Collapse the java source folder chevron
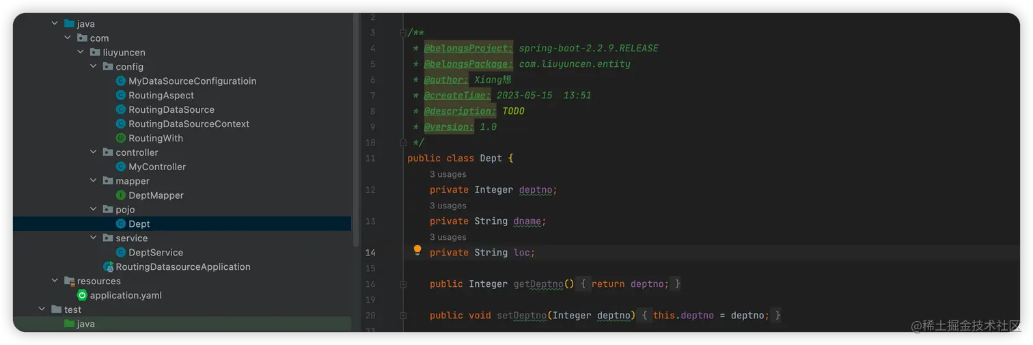Viewport: 1033px width, 345px height. (55, 24)
